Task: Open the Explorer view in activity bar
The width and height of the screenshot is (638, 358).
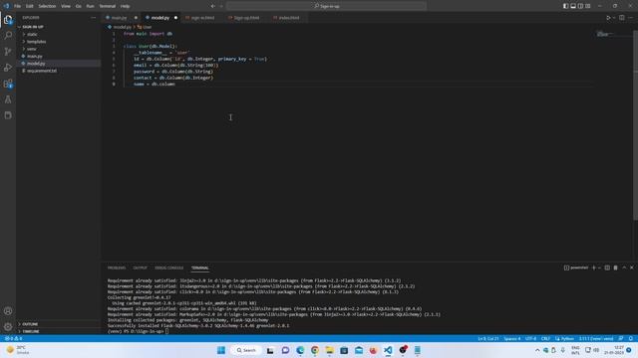Action: coord(8,20)
